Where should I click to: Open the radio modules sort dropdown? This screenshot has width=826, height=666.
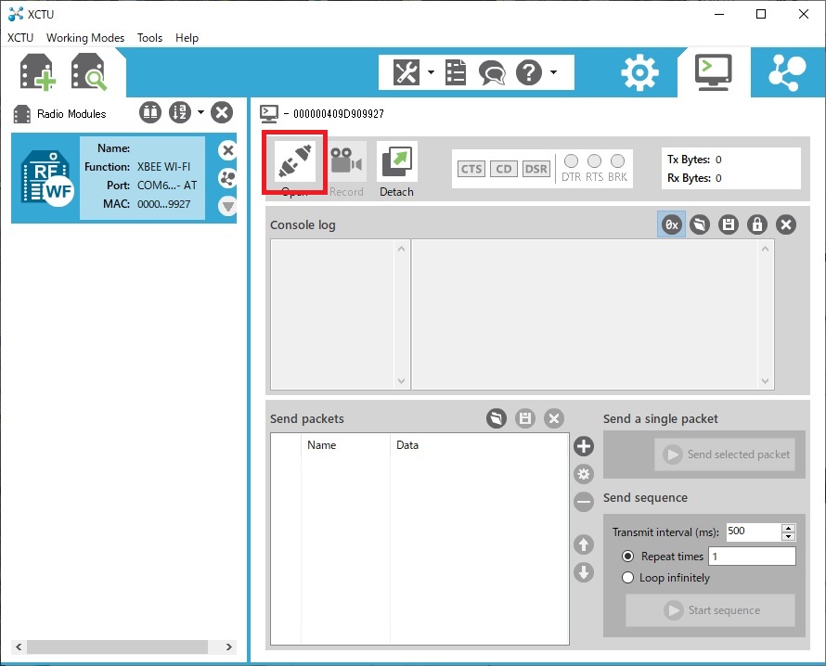[201, 113]
